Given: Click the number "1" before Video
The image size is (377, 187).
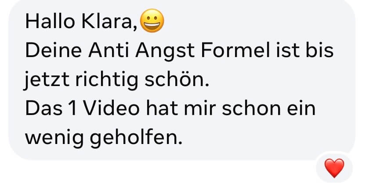Looking at the screenshot, I should tap(72, 109).
